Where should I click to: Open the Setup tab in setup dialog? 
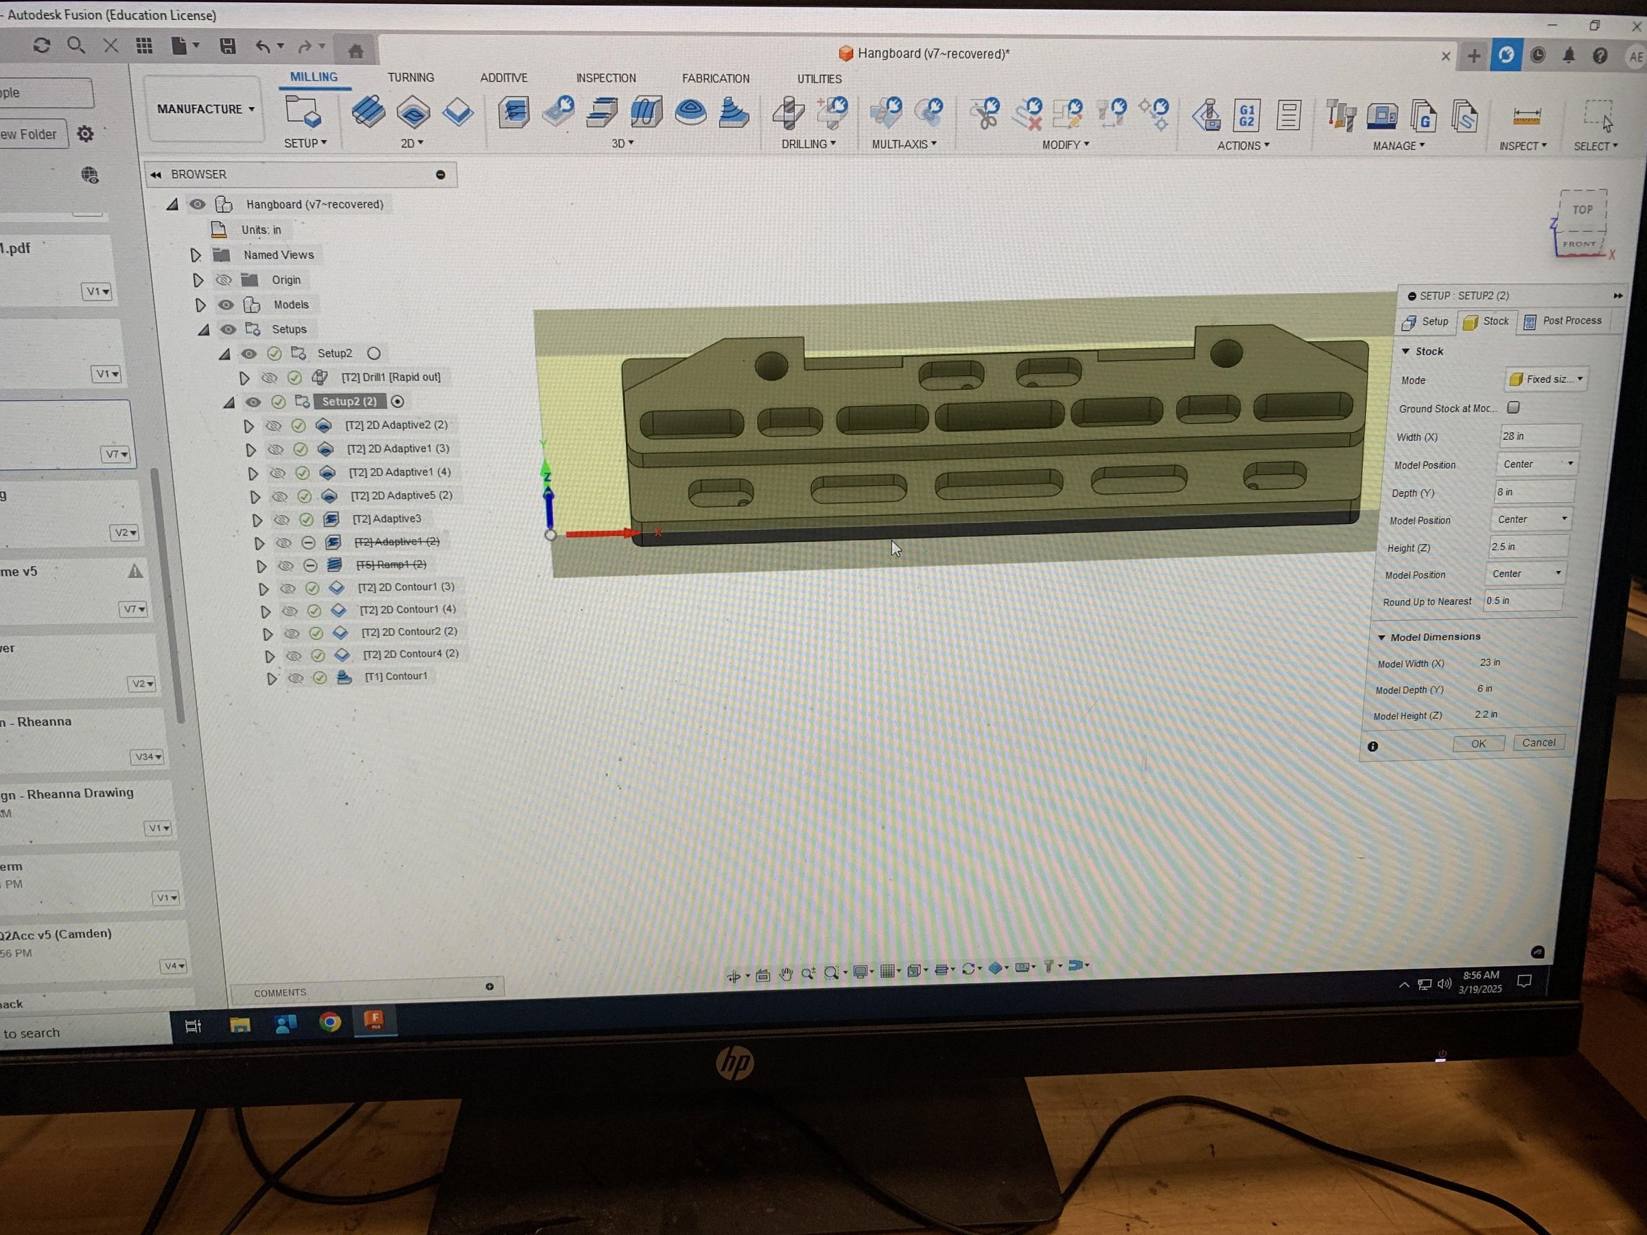pos(1426,322)
